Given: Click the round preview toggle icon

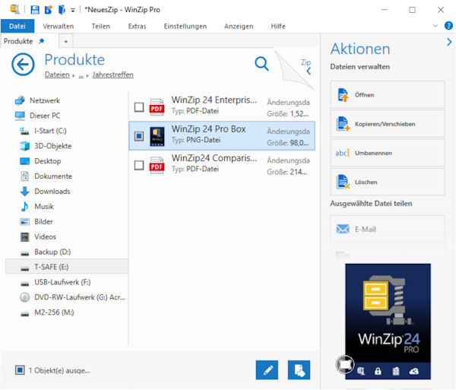Looking at the screenshot, I should click(x=345, y=364).
